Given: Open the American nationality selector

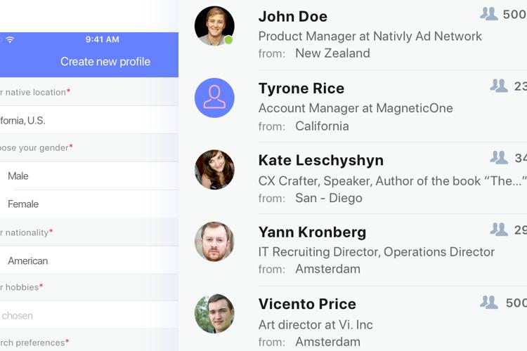Looking at the screenshot, I should click(x=28, y=260).
